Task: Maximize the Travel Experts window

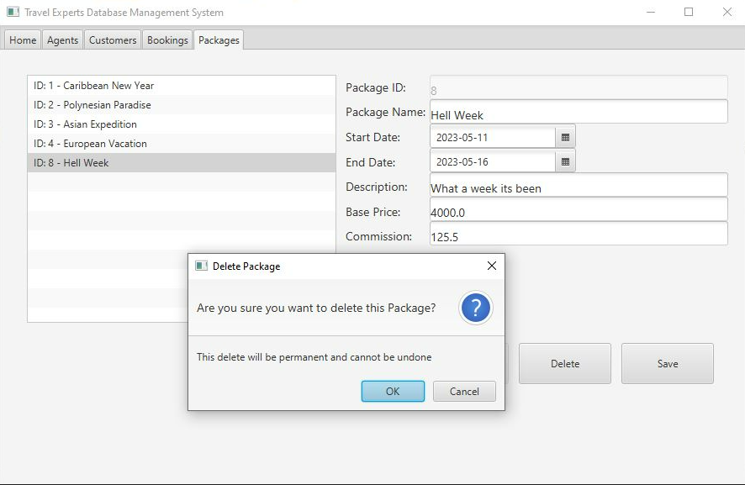Action: click(x=689, y=13)
